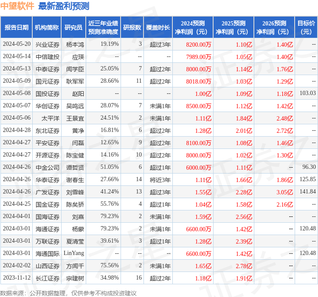Click target price 141.84
The width and height of the screenshot is (318, 297).
[308, 192]
